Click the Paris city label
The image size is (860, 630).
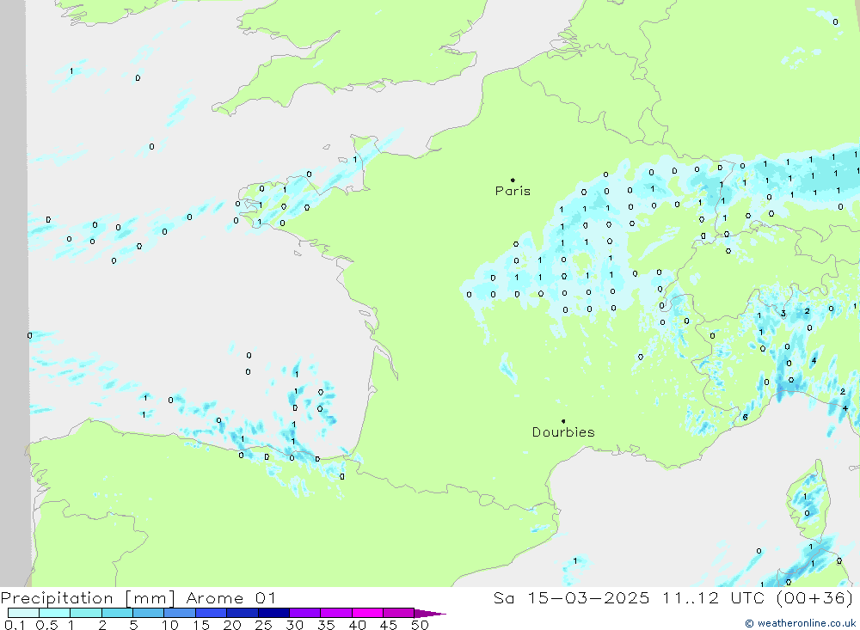pyautogui.click(x=513, y=191)
